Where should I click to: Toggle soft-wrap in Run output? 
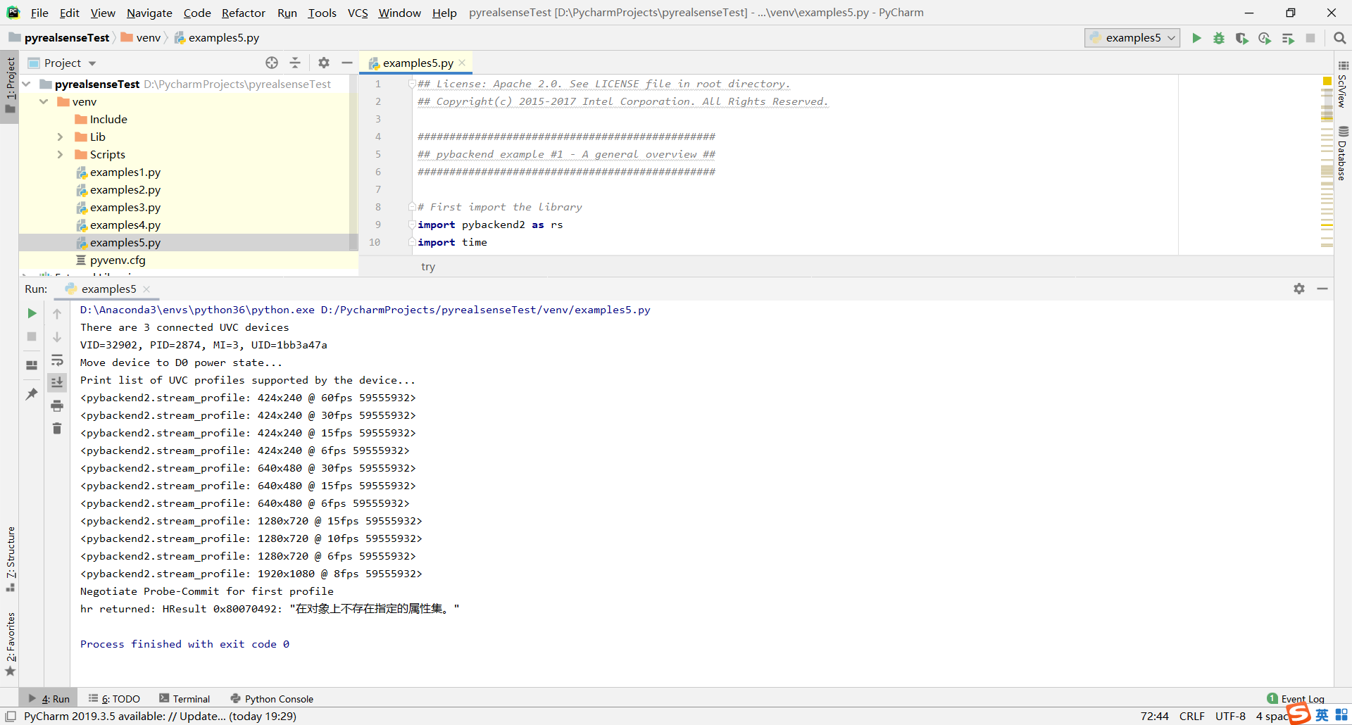(x=57, y=360)
